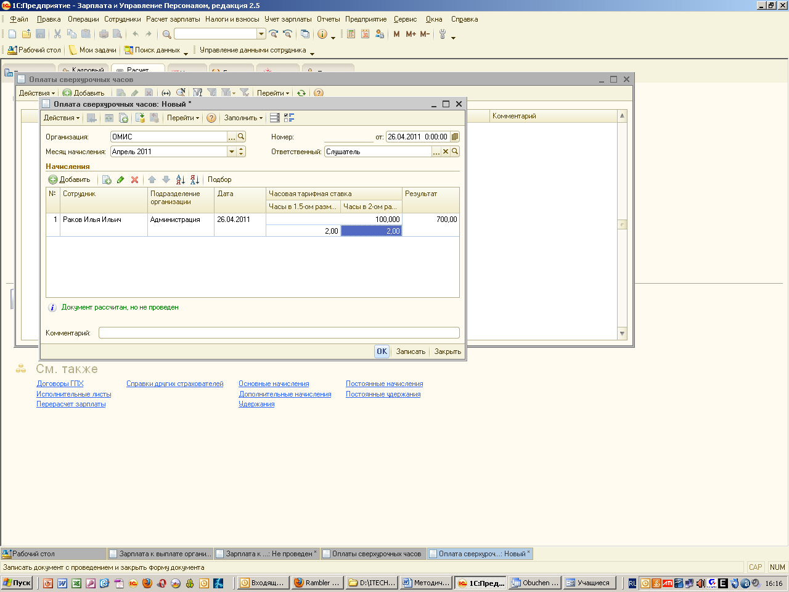
Task: Open Действия dropdown in list window
Action: point(37,93)
